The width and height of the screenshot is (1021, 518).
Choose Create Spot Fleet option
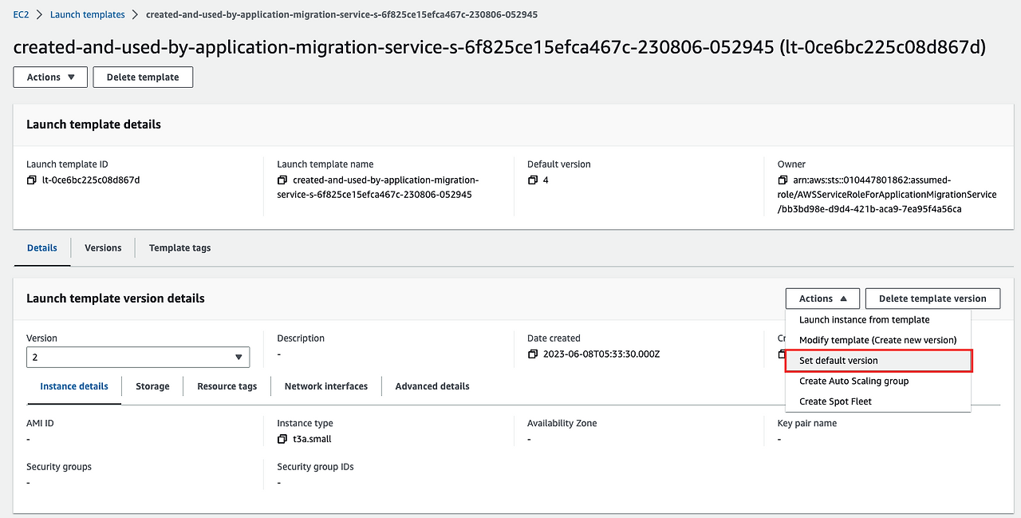835,401
